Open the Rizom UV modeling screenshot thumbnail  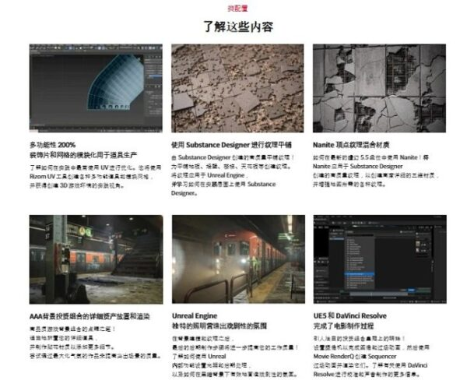[96, 88]
